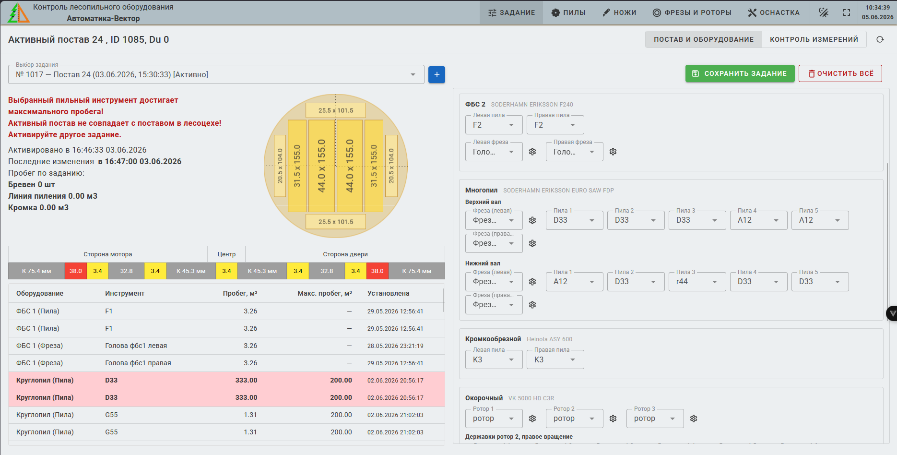Open gear for lower shaft right cutter

[532, 305]
